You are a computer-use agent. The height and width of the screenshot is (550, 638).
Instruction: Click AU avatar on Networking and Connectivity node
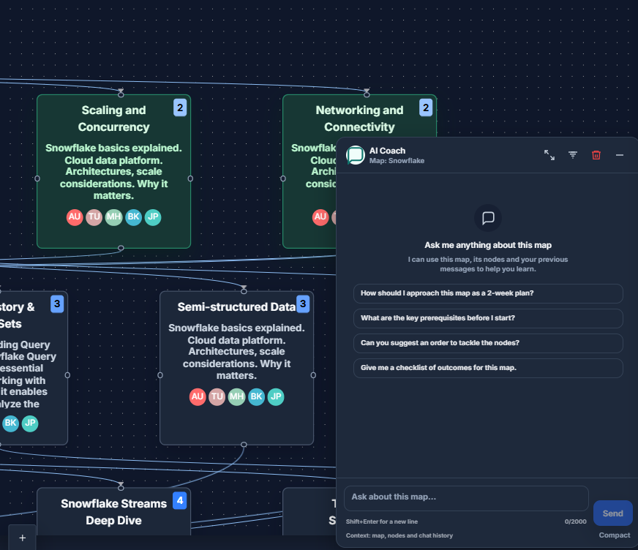320,216
